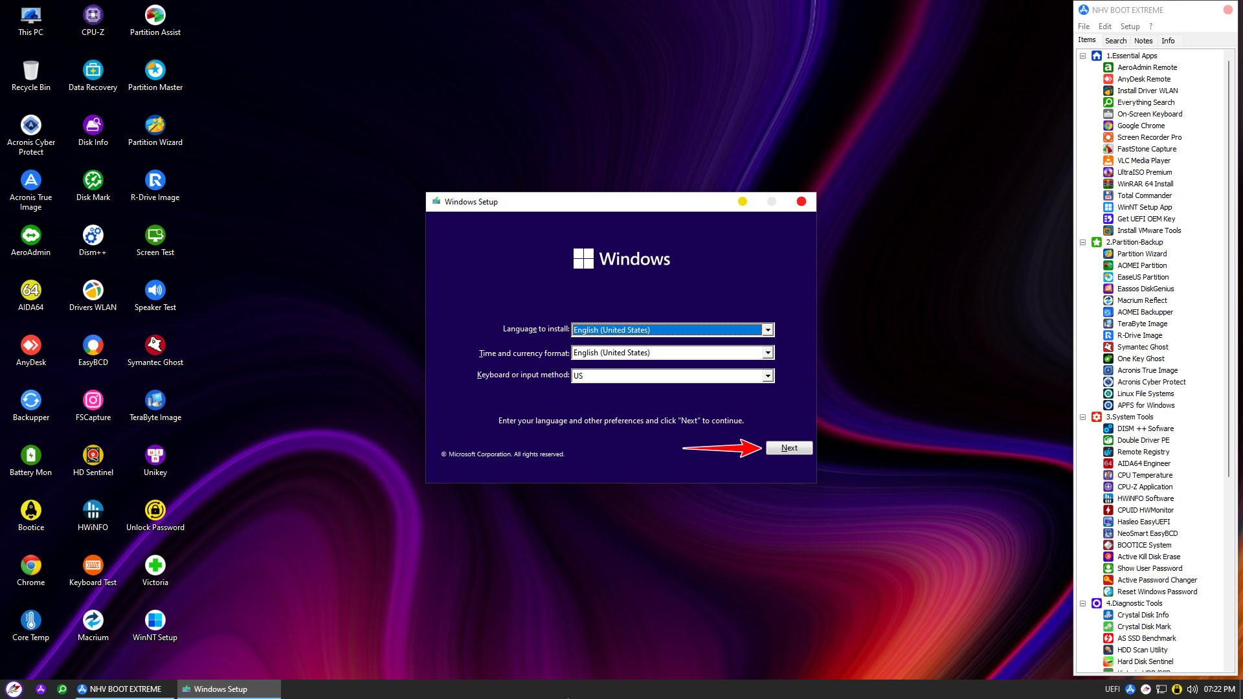The width and height of the screenshot is (1243, 699).
Task: Select Reset Windows Password in the tree list
Action: [1156, 592]
